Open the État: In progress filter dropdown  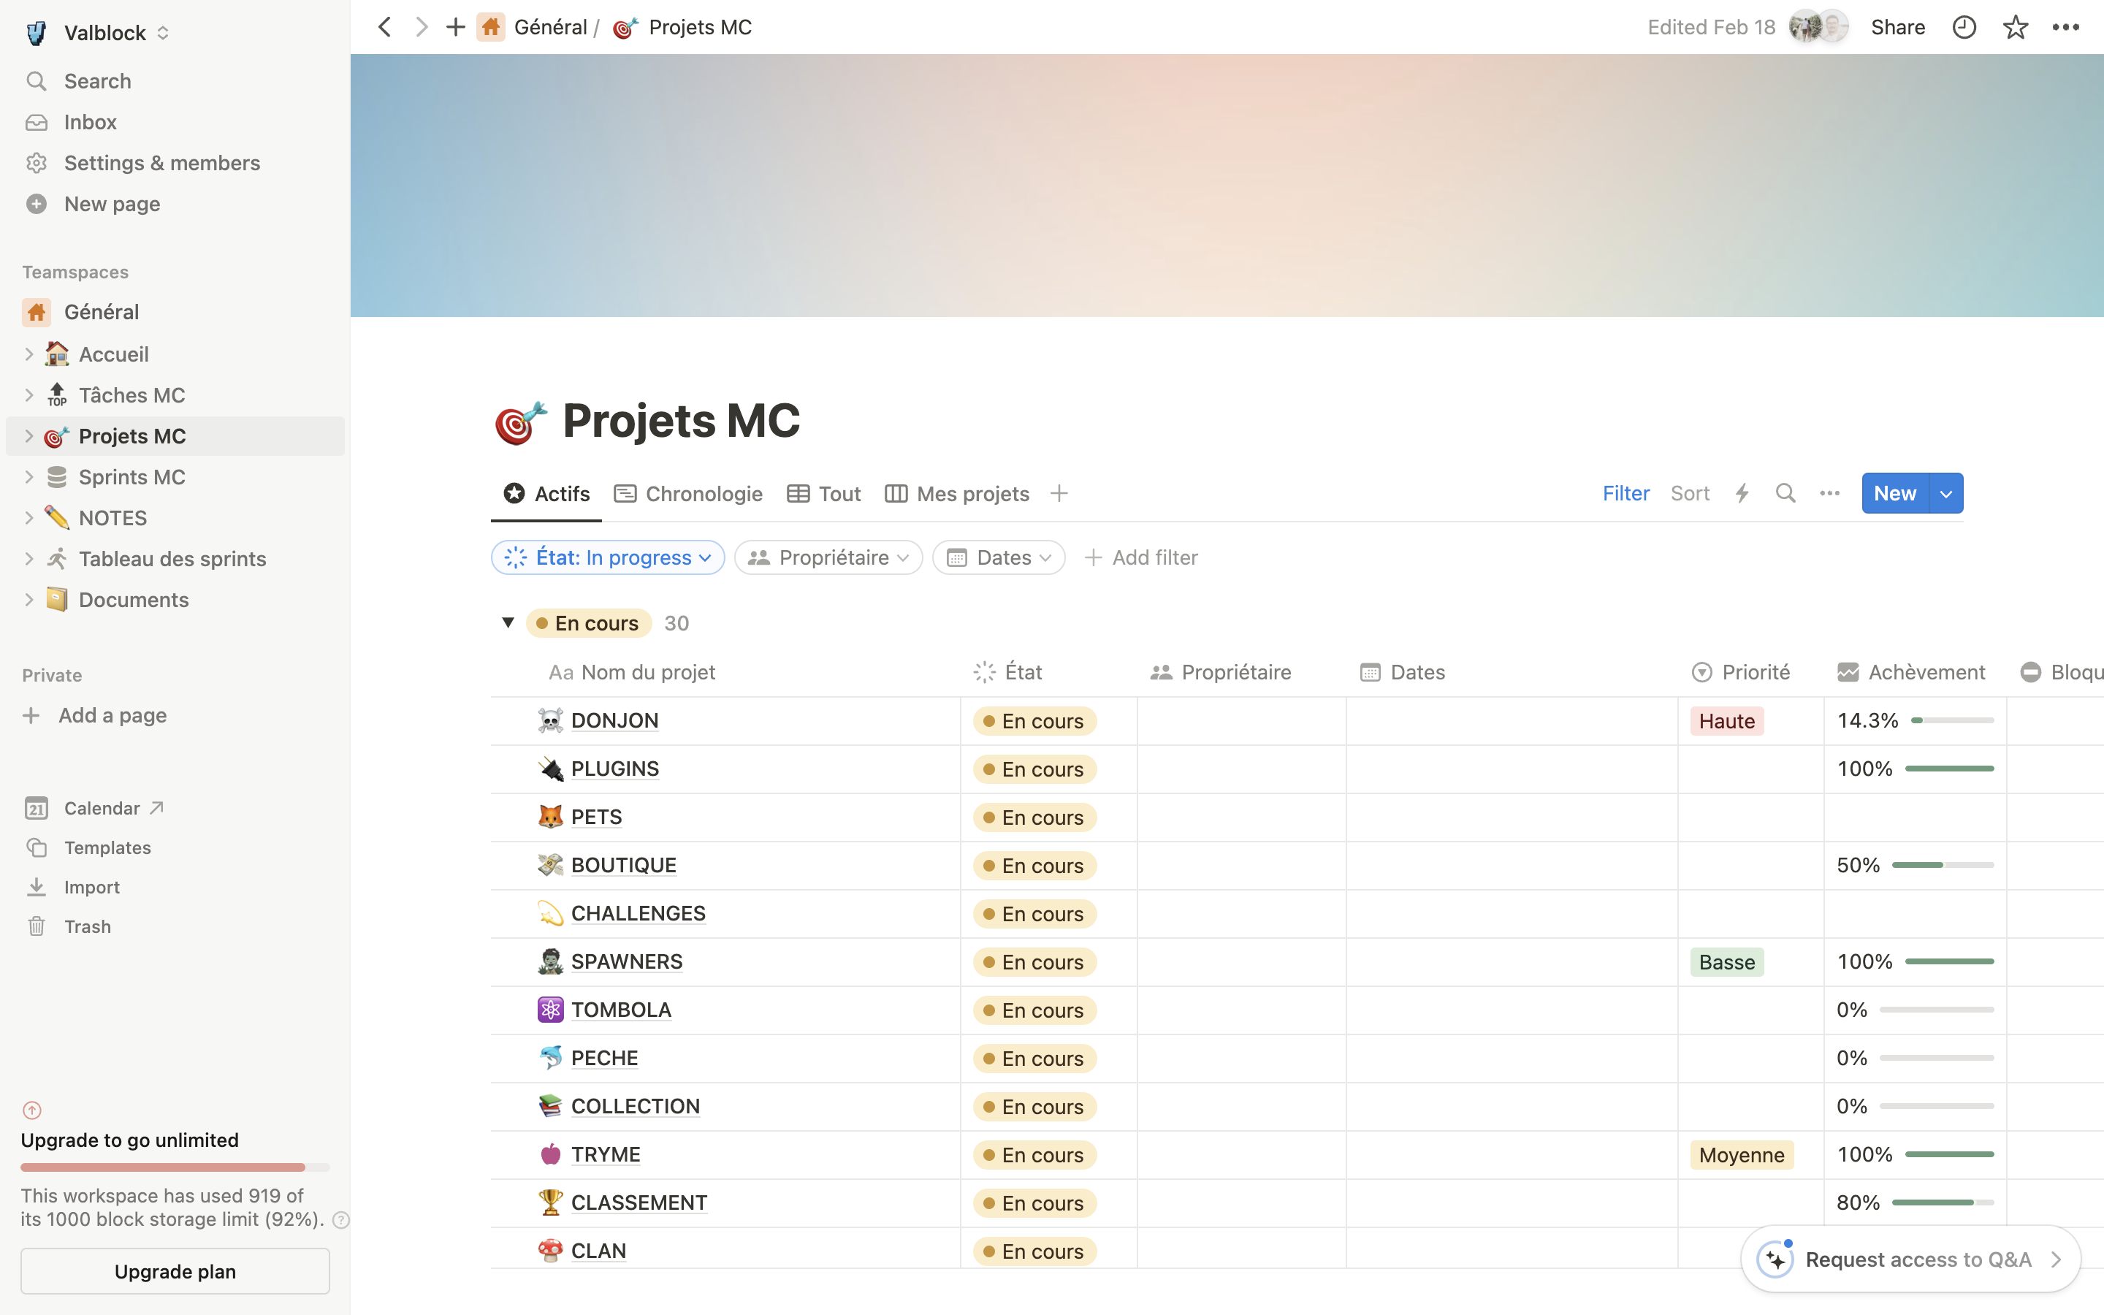coord(608,557)
